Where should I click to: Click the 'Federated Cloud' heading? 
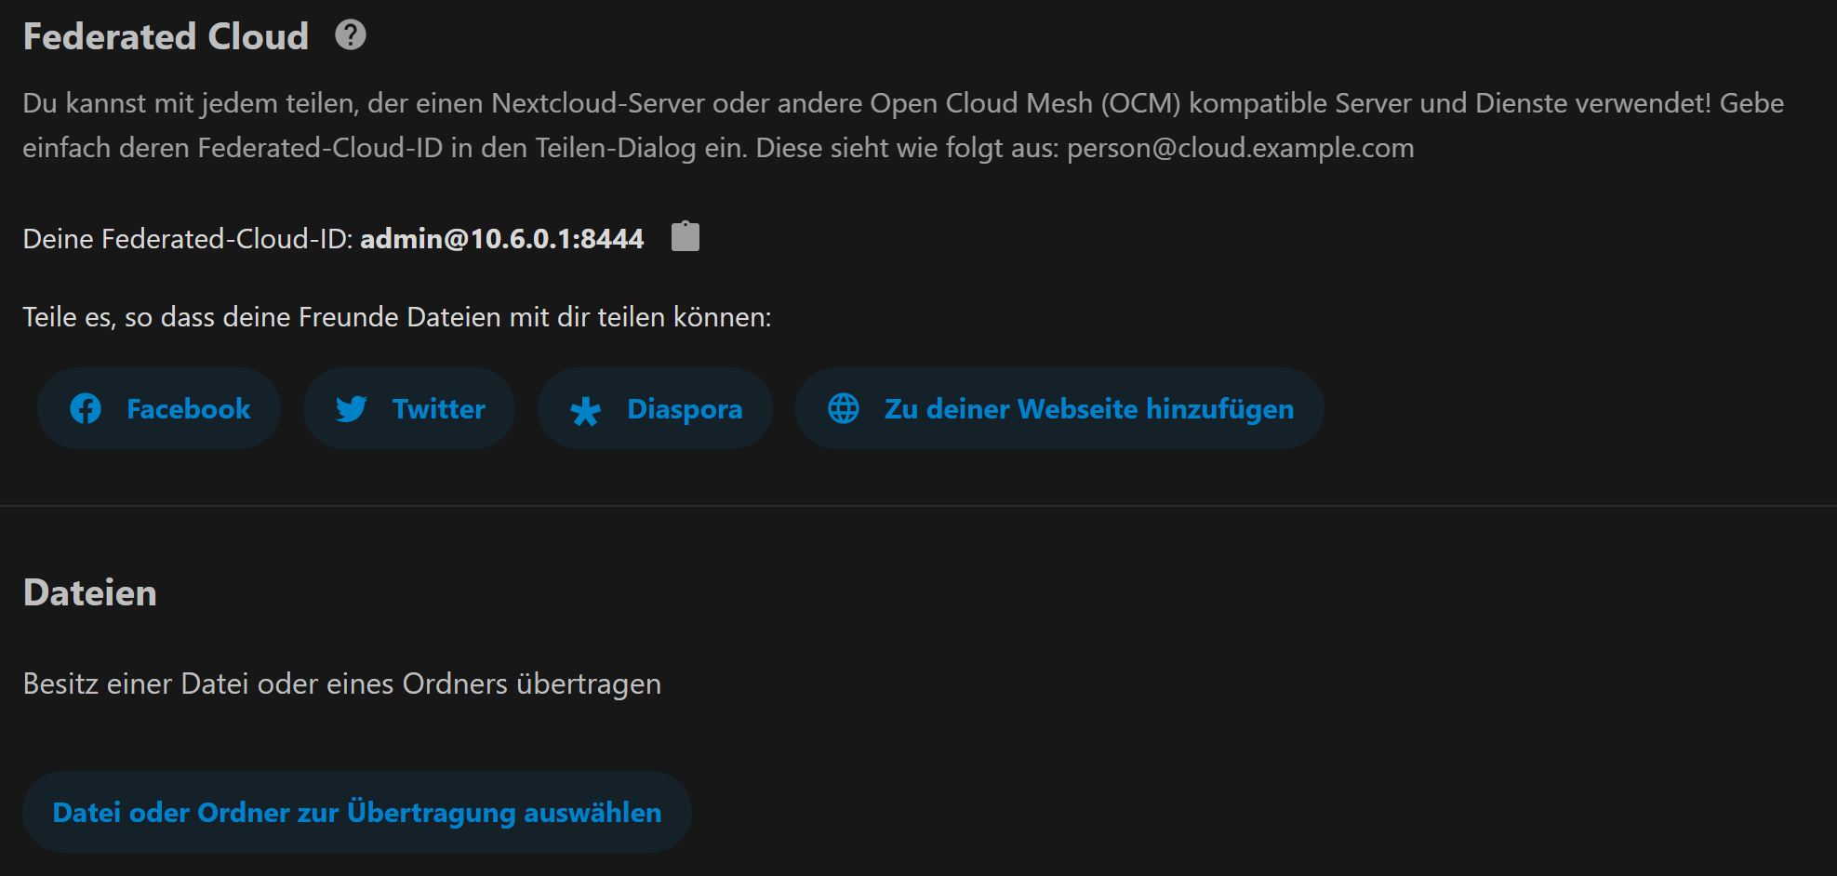click(166, 36)
